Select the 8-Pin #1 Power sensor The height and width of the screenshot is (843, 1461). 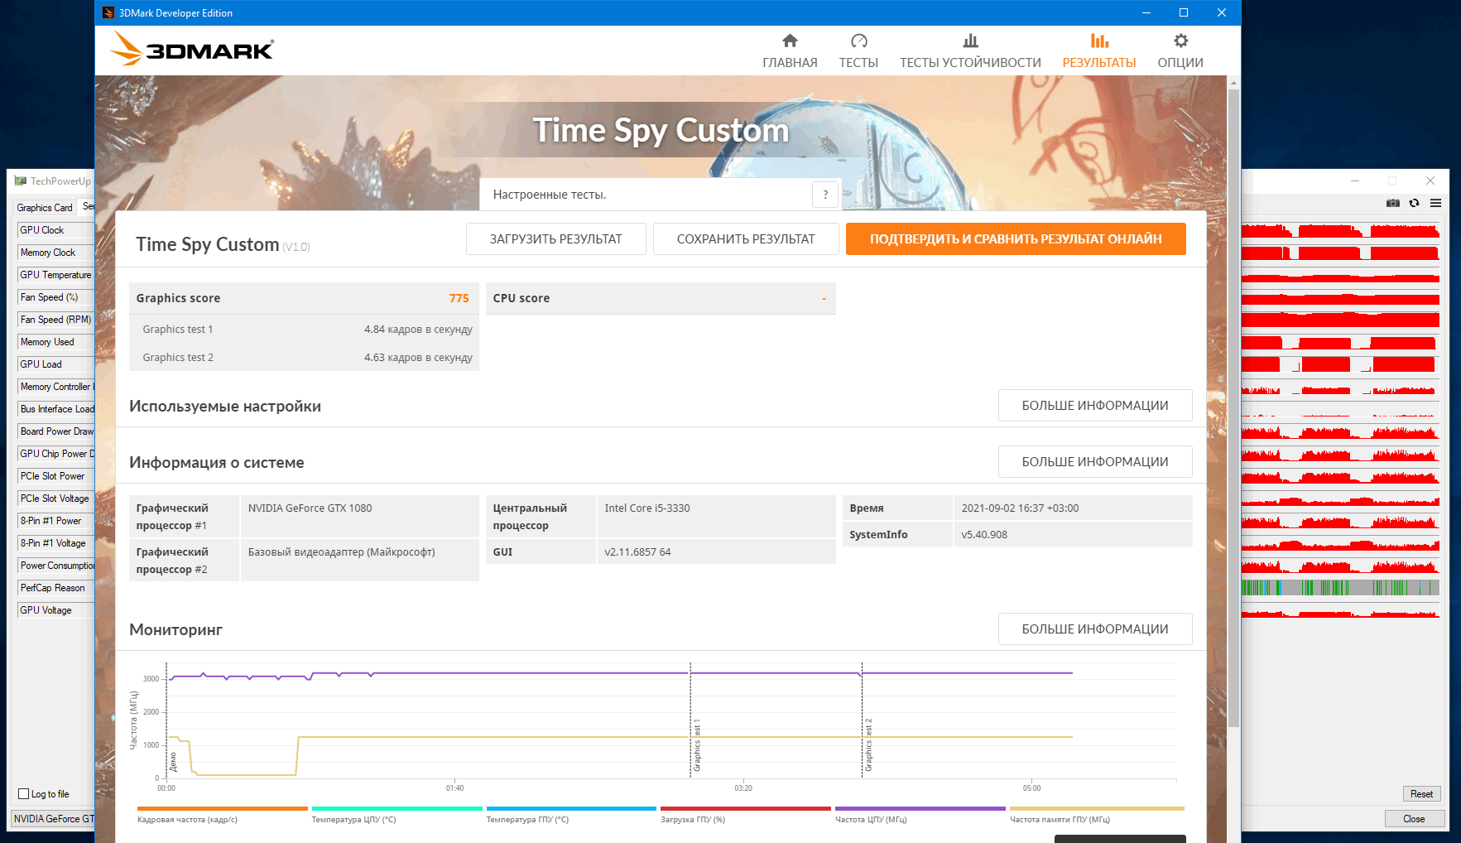coord(55,521)
